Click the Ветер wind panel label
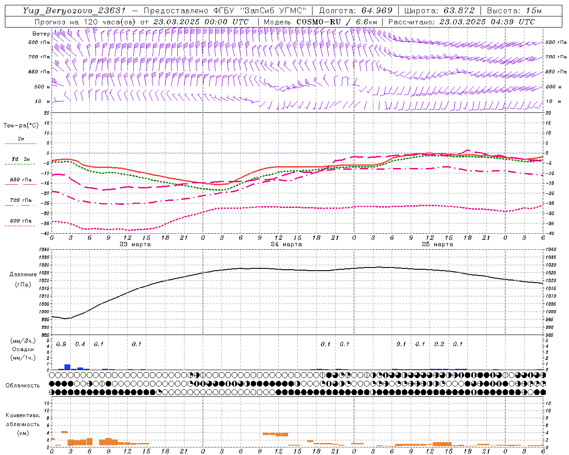Image resolution: width=569 pixels, height=455 pixels. click(41, 34)
